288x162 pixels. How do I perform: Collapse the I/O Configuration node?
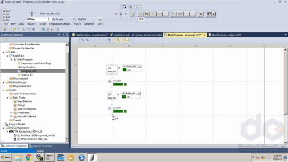3,128
